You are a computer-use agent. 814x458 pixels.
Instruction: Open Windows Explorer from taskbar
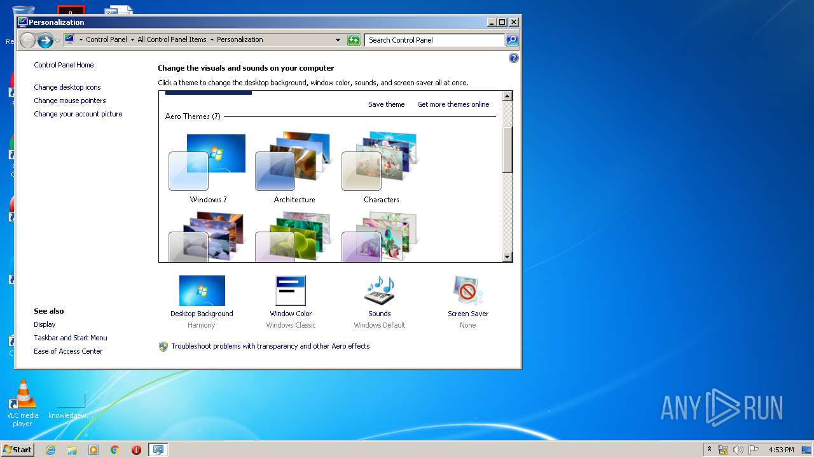(x=72, y=450)
